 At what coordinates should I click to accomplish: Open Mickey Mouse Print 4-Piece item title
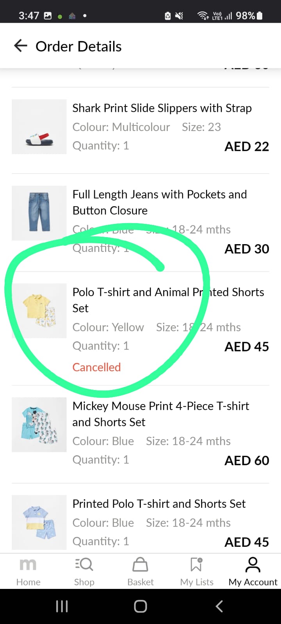tap(160, 414)
